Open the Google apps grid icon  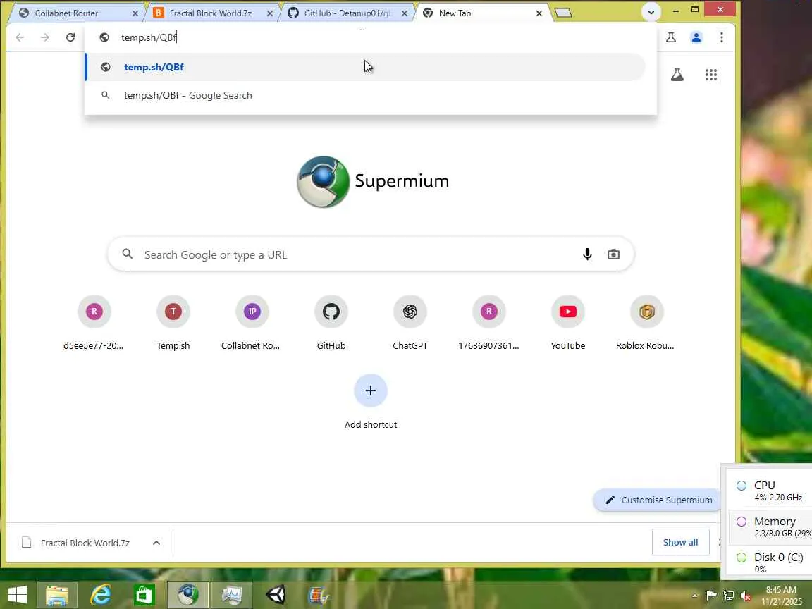tap(711, 75)
